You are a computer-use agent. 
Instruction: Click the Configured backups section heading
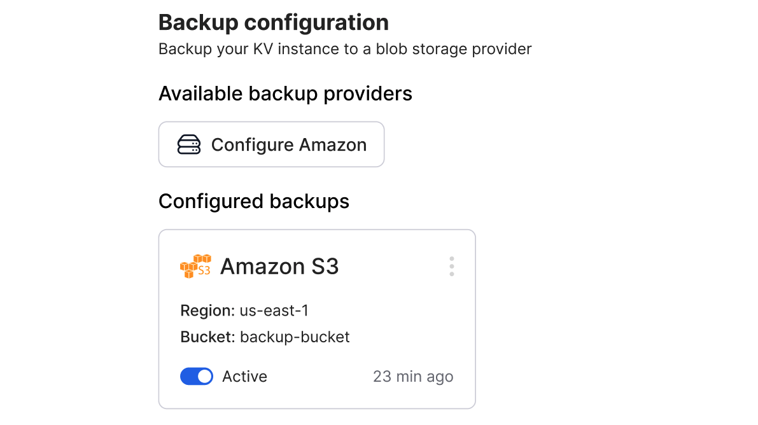pos(254,201)
